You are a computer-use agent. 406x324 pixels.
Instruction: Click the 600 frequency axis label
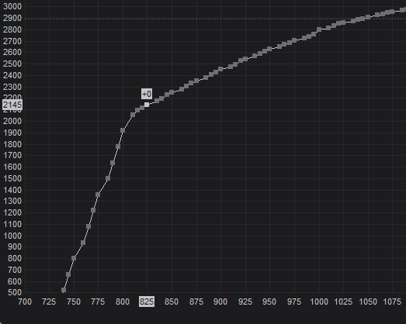[x=15, y=281]
